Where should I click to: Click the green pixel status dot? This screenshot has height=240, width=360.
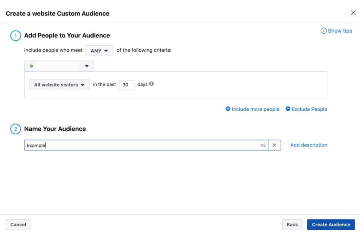coord(31,66)
